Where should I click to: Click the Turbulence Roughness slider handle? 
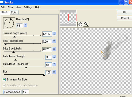[26, 68]
